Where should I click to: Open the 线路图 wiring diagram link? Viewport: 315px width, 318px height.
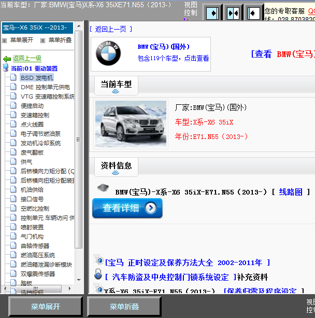click(291, 192)
